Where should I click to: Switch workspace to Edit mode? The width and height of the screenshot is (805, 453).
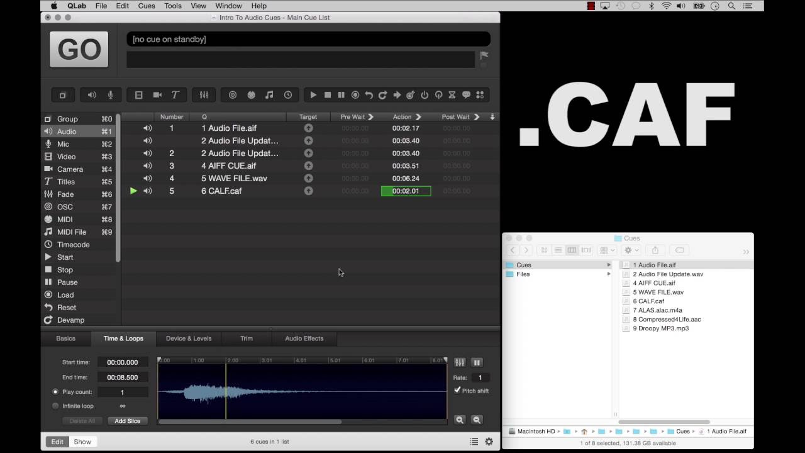coord(57,442)
